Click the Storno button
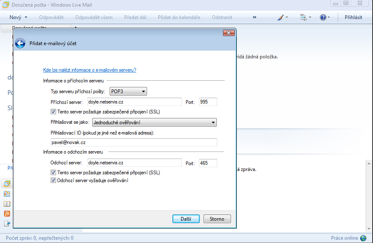Viewport: 373px width, 243px height. [x=217, y=219]
